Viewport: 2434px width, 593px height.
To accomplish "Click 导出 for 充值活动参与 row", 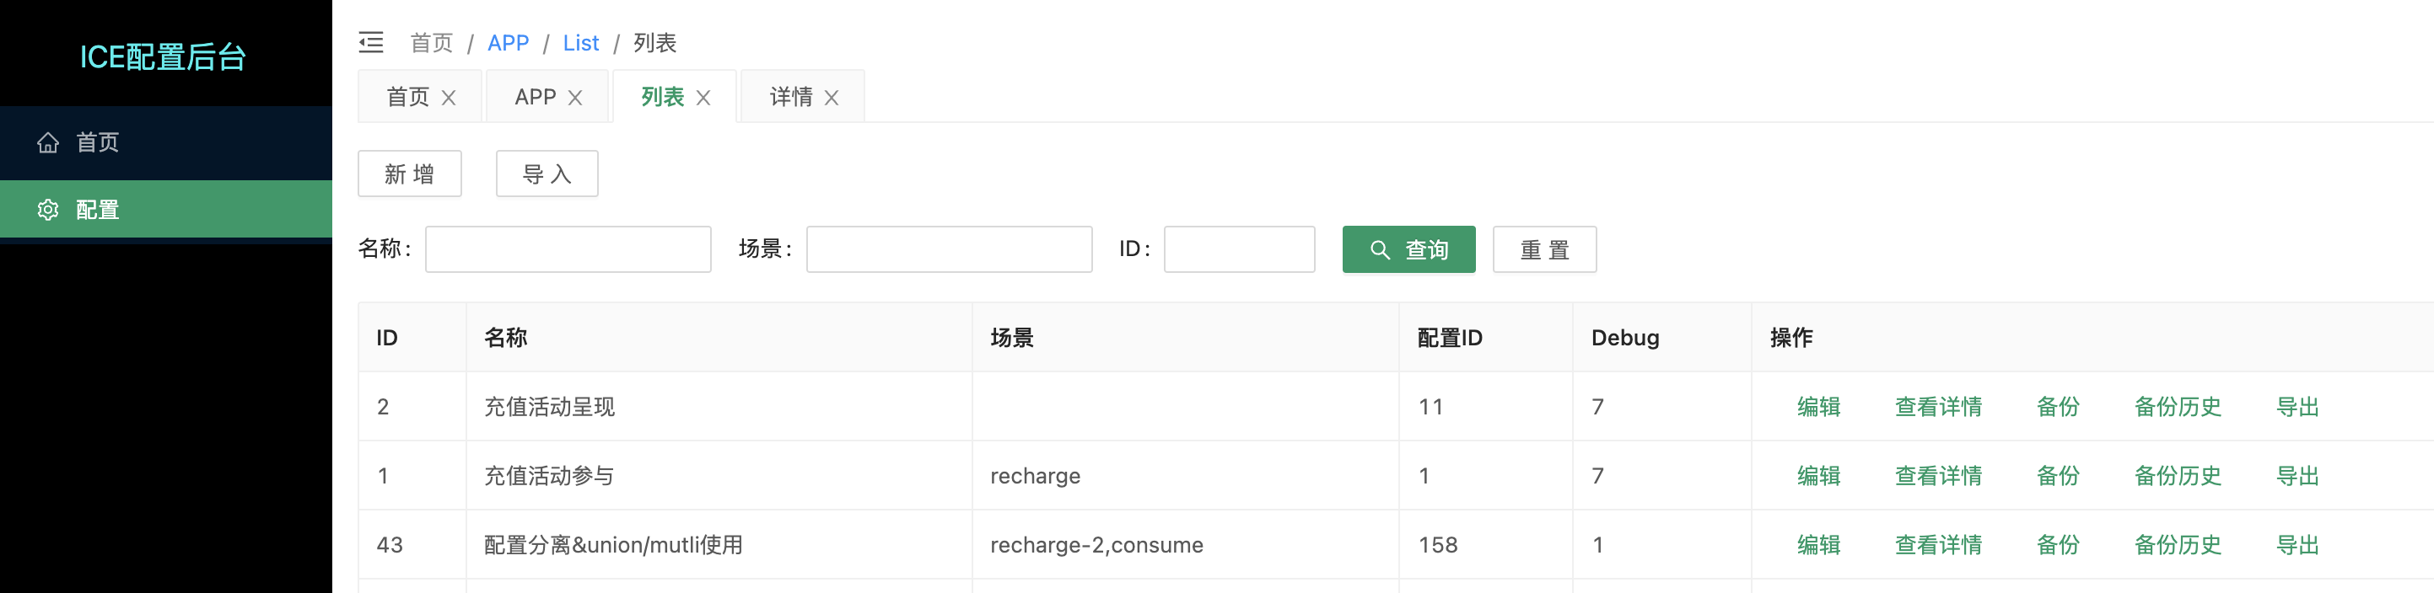I will pos(2298,476).
